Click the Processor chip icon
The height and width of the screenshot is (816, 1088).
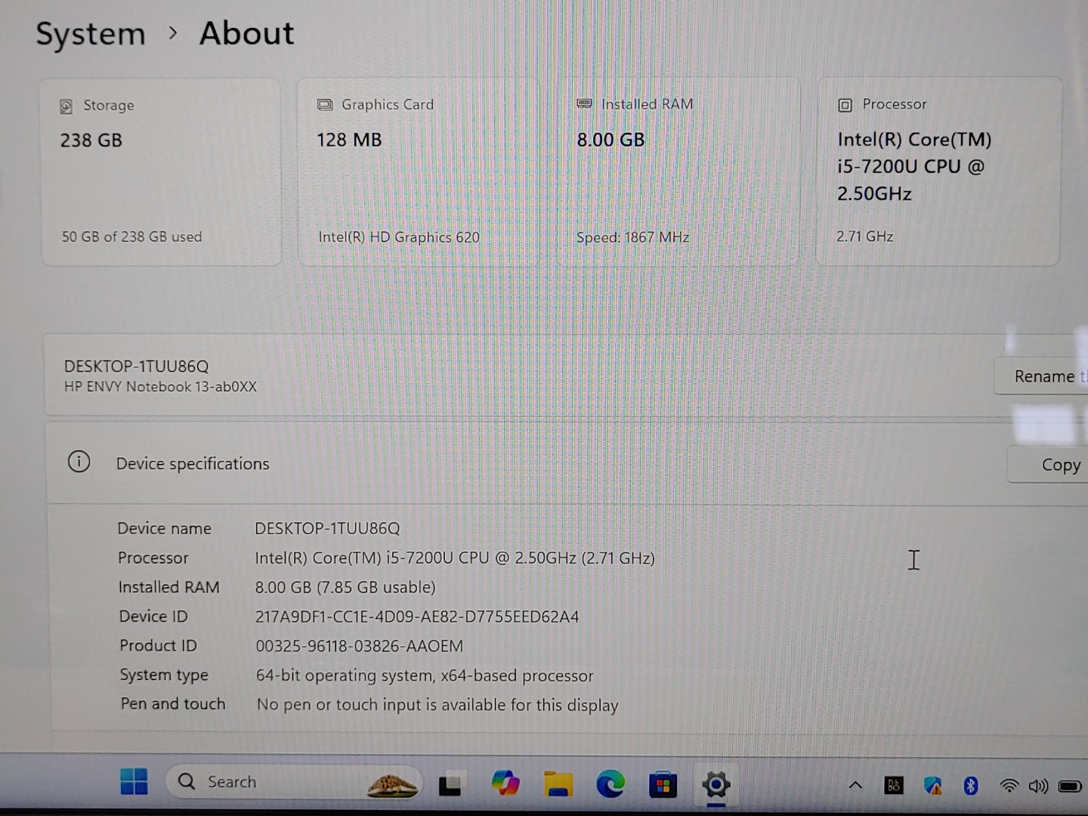[844, 105]
